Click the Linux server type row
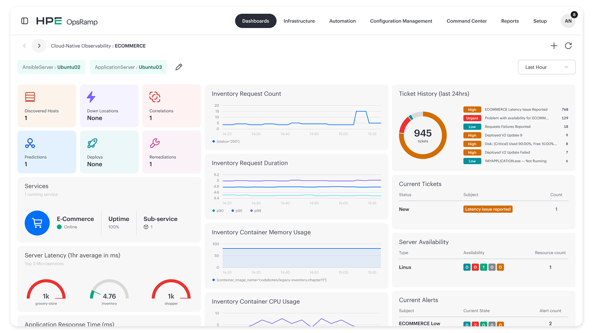Image resolution: width=593 pixels, height=333 pixels. coord(483,267)
